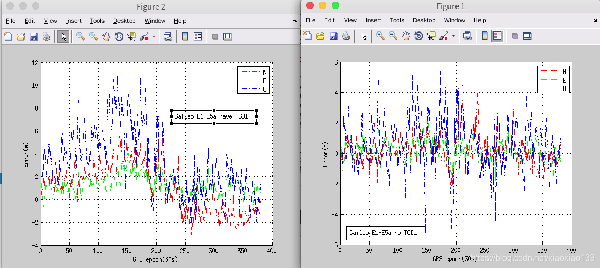Select Zoom Out tool in Figure 2

(x=93, y=36)
